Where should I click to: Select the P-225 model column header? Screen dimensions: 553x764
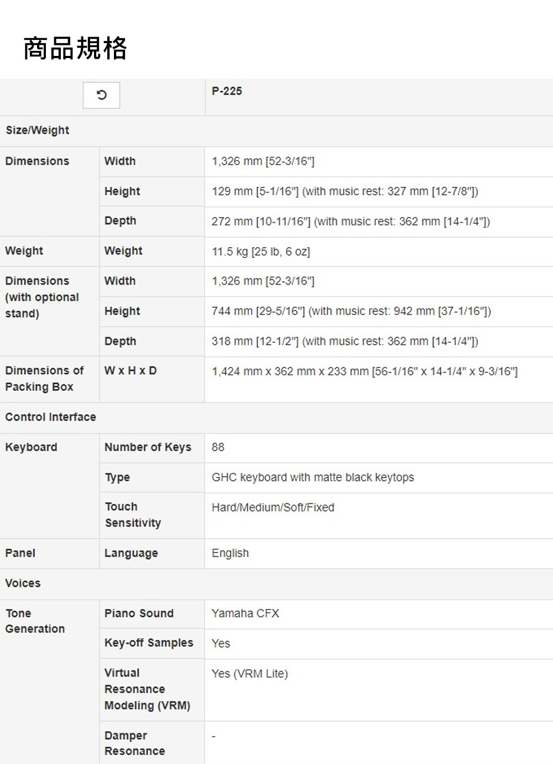[x=227, y=91]
